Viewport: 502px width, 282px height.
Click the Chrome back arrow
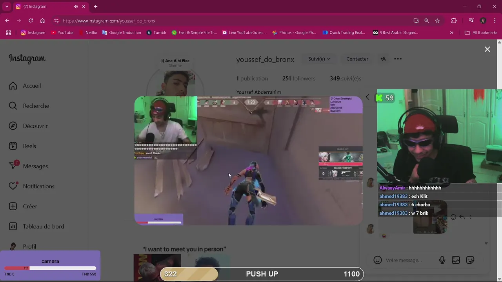click(7, 21)
